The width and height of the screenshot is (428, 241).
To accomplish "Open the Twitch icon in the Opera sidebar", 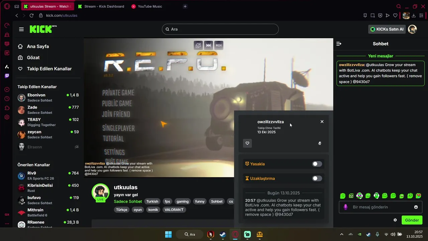I will [x=7, y=76].
